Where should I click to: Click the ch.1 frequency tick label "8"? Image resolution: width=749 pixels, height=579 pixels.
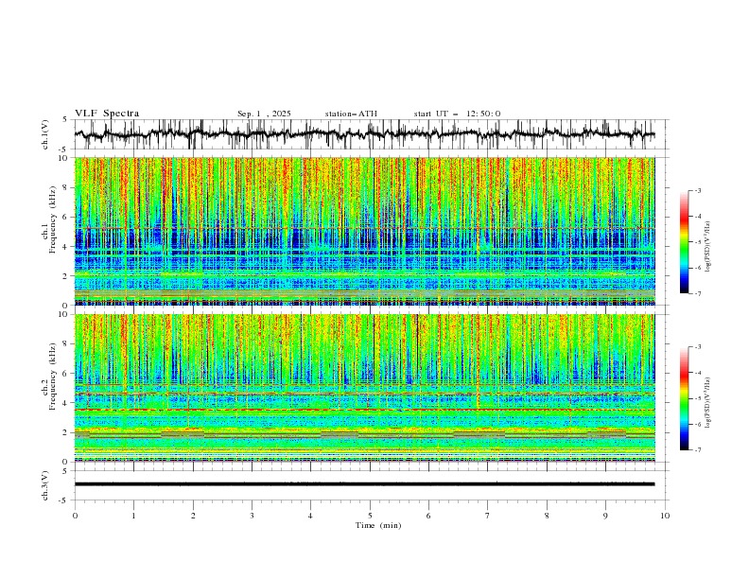click(x=66, y=187)
